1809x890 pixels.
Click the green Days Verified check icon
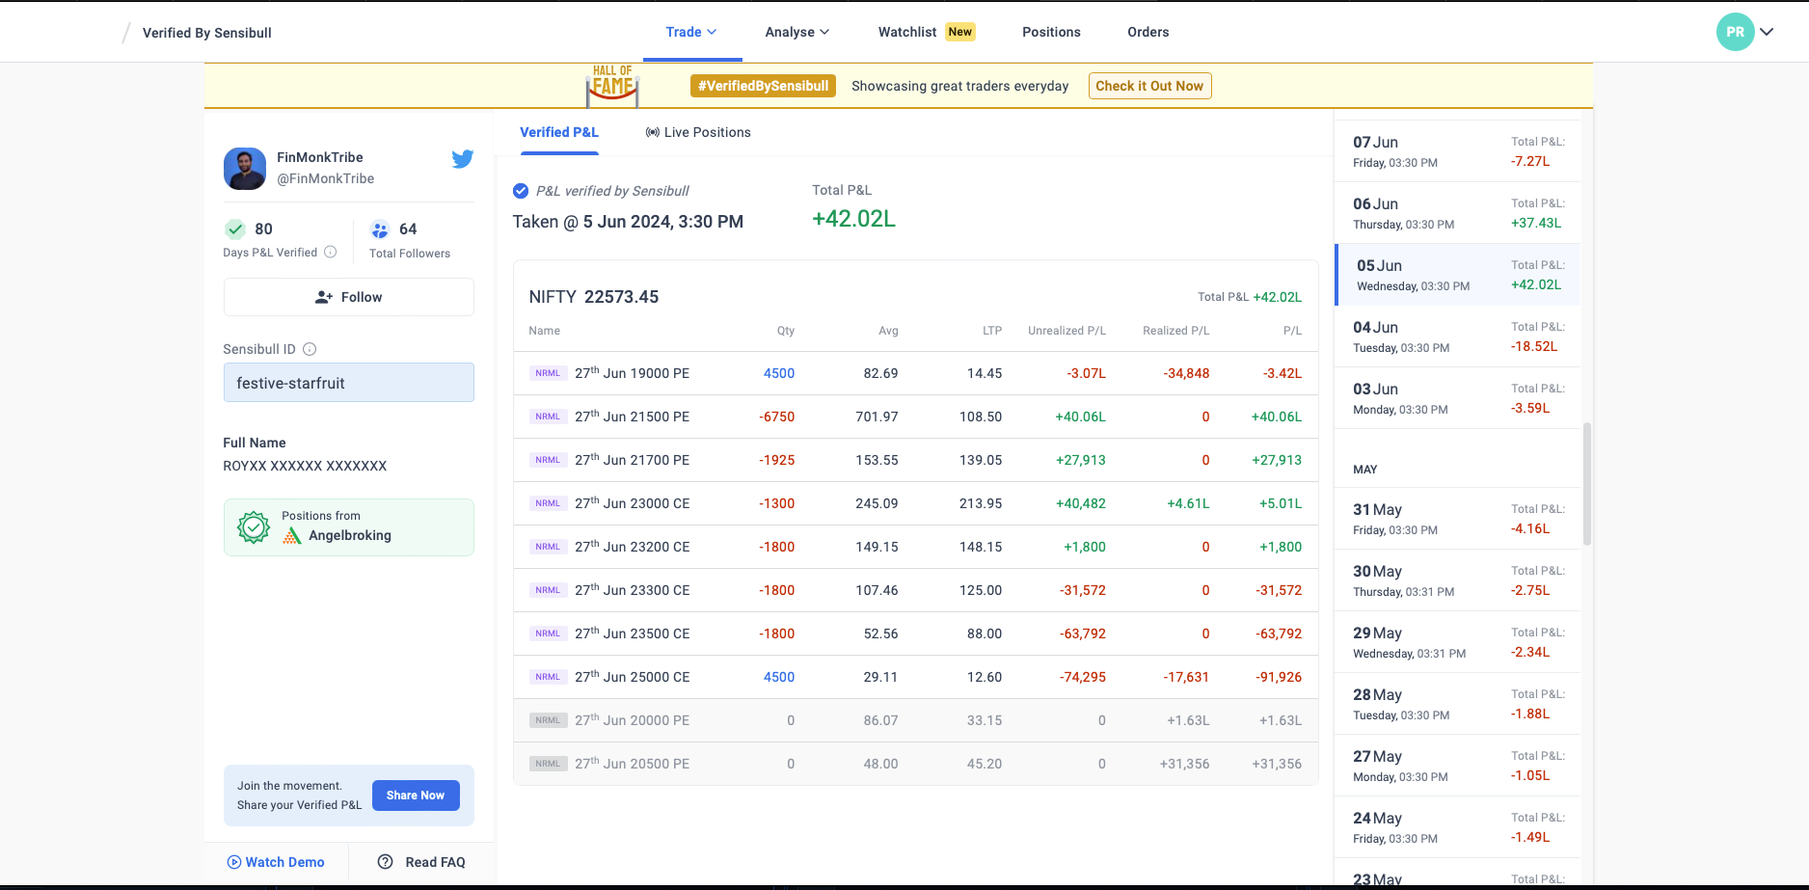(x=235, y=229)
